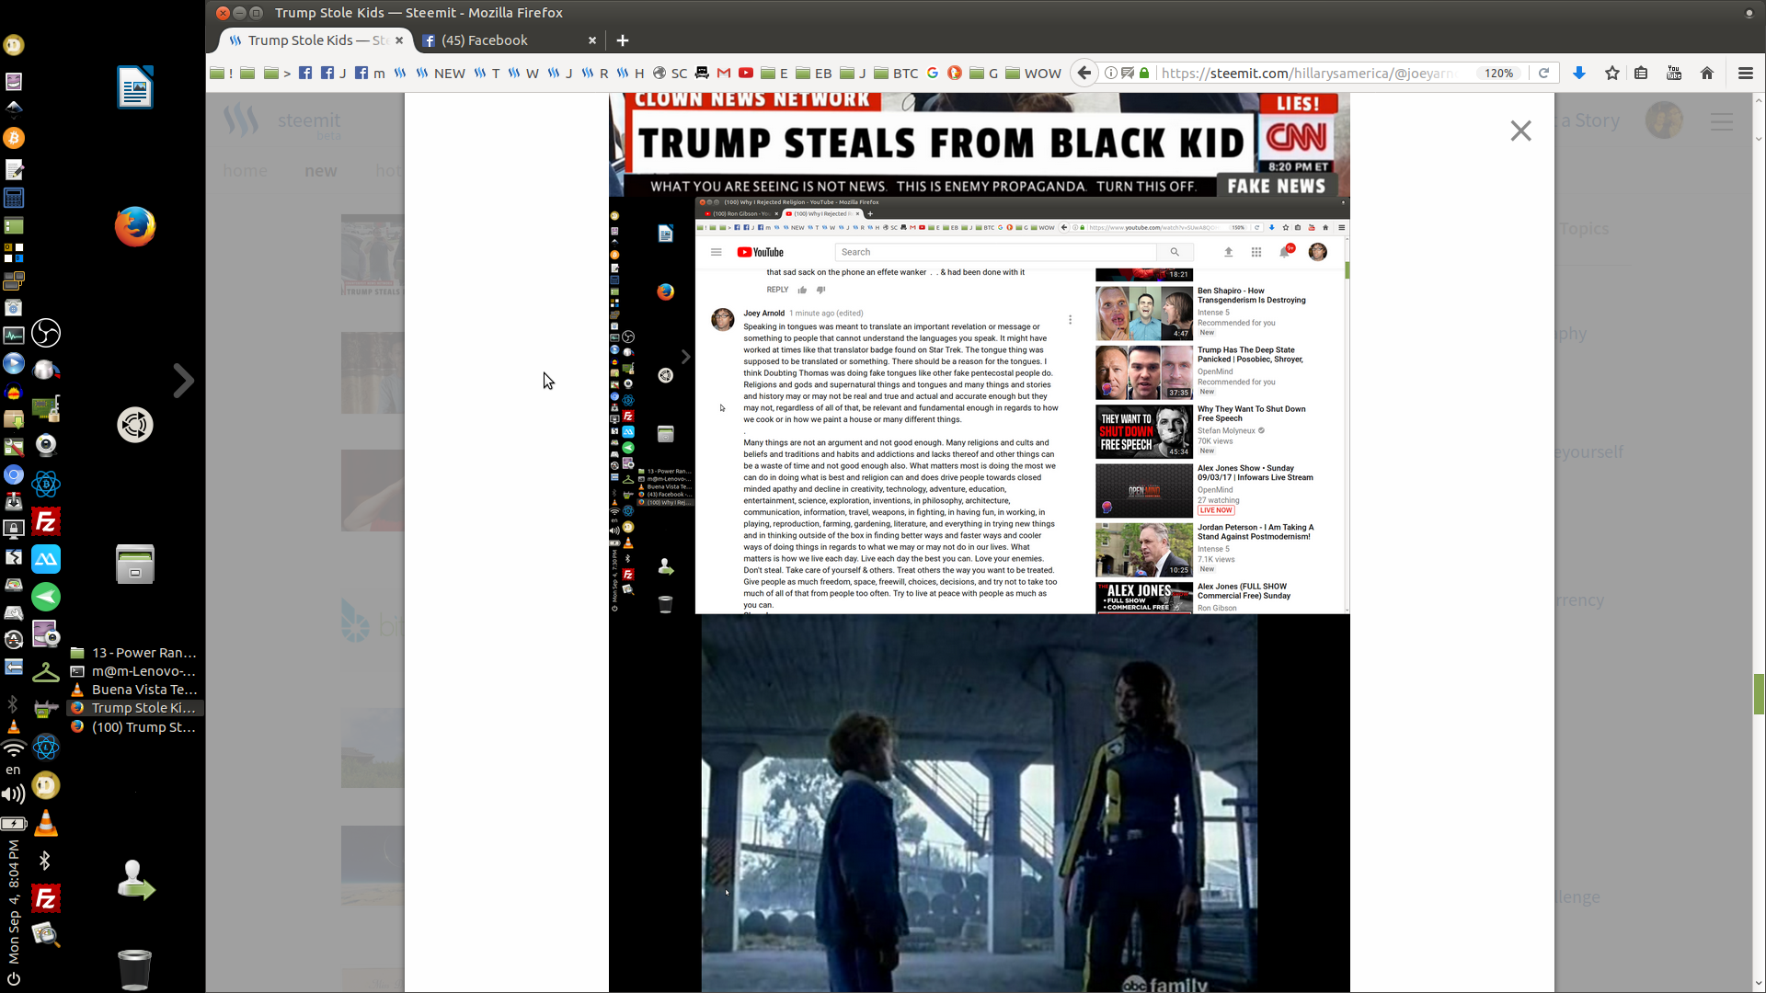Switch to 13 - Power Ran... window

pos(135,653)
